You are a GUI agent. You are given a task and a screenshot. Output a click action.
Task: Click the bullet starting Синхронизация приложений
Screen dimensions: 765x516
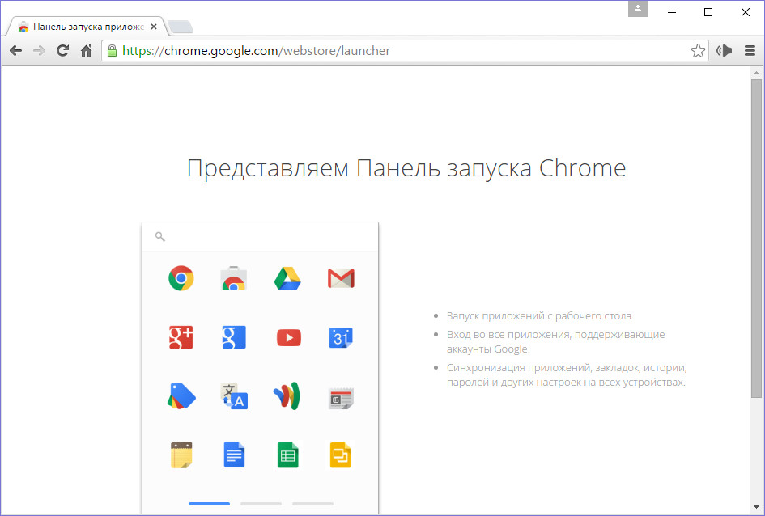[x=567, y=374]
